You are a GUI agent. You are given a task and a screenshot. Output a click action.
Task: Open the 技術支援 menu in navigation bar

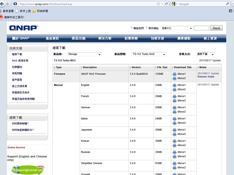[x=157, y=38]
